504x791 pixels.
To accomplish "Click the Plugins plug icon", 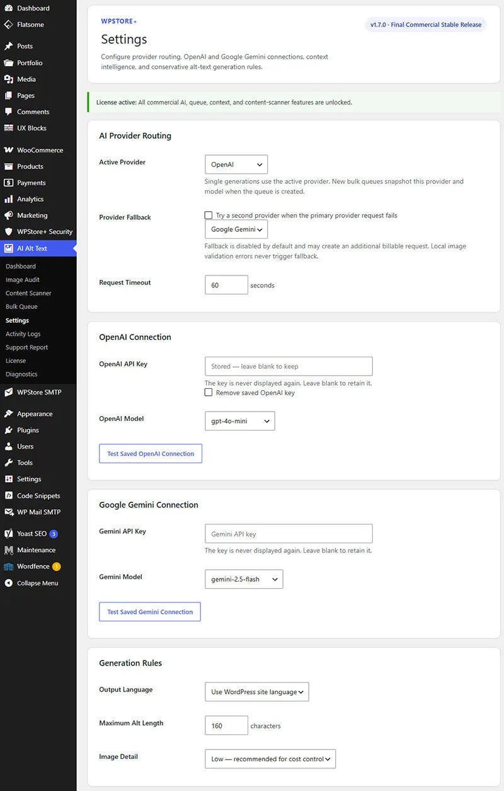I will pos(8,430).
